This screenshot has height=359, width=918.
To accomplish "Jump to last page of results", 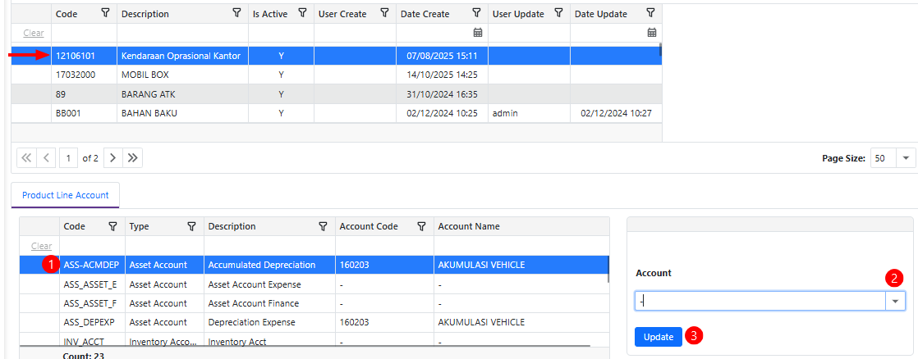I will pos(133,158).
